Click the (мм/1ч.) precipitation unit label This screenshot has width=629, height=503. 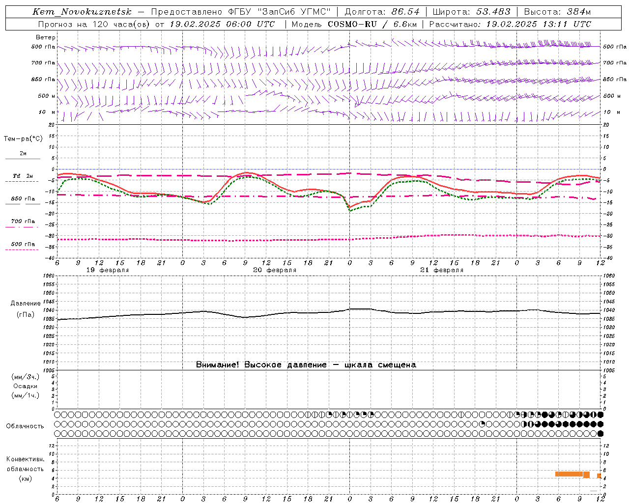point(26,395)
